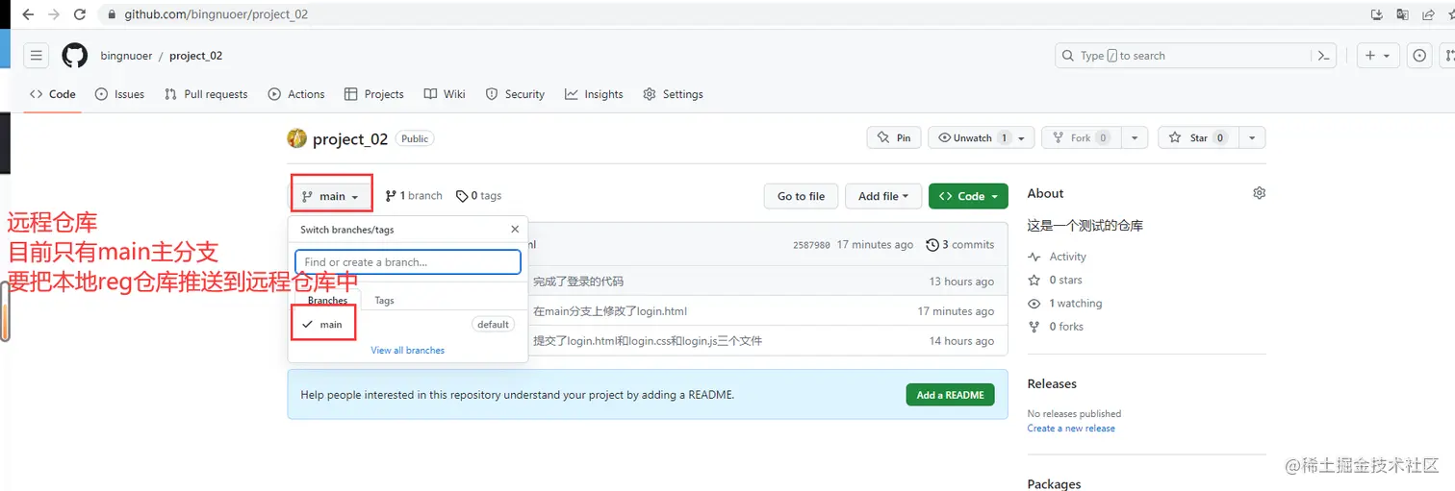Open the 2587980 commit hash link
The height and width of the screenshot is (491, 1455).
point(811,245)
